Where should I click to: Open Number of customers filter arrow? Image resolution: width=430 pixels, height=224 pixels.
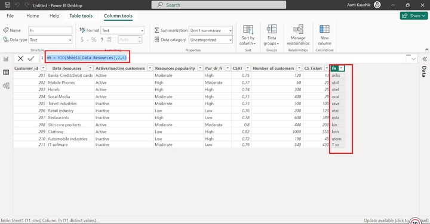[299, 68]
